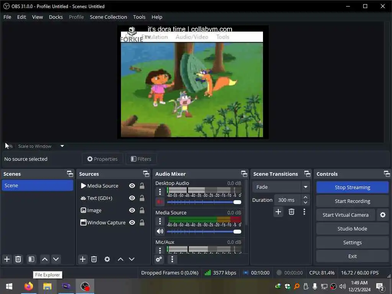Viewport: 392px width, 294px height.
Task: Mute Media Source audio speaker icon
Action: pos(160,231)
